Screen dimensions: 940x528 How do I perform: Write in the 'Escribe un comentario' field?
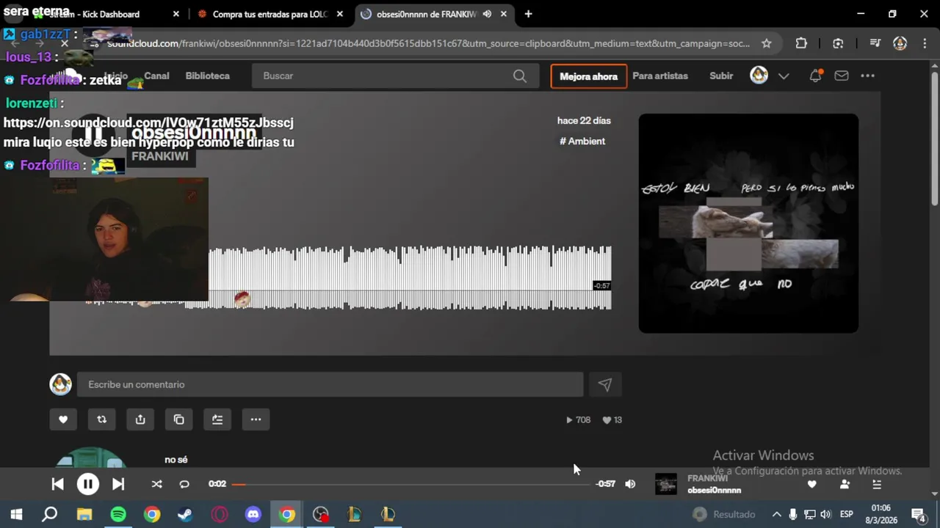(330, 384)
